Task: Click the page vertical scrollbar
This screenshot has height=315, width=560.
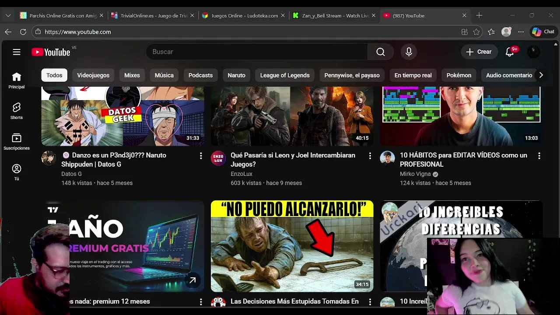Action: tap(556, 175)
